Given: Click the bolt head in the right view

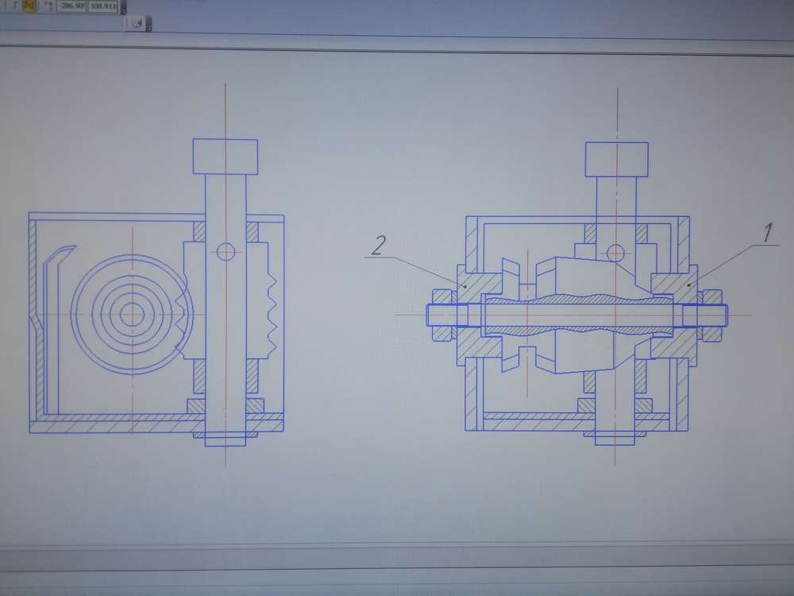Looking at the screenshot, I should [x=617, y=161].
